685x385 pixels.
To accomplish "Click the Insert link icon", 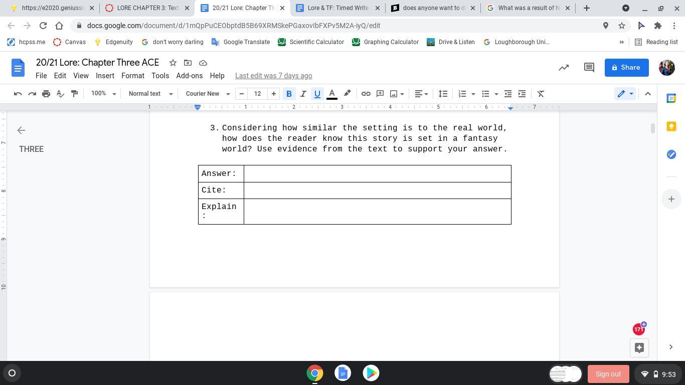I will coord(366,94).
